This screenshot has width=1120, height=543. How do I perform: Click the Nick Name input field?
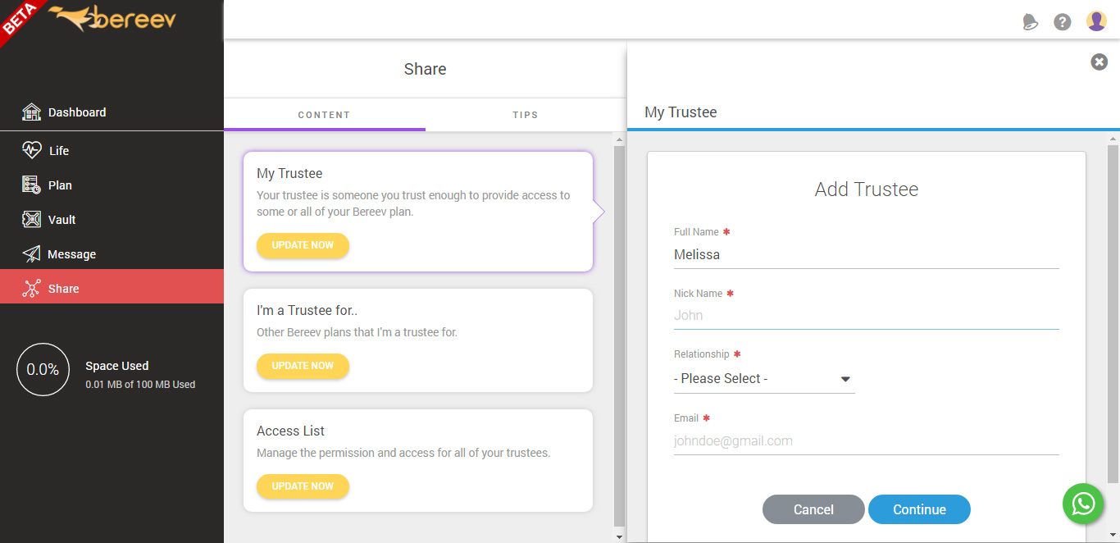coord(867,316)
